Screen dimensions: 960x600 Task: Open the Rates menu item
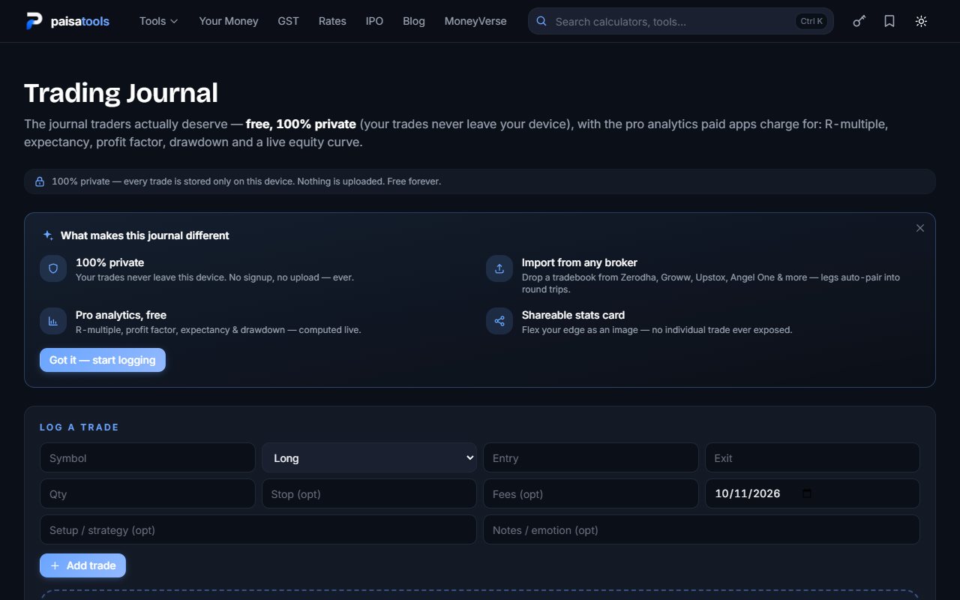coord(332,21)
